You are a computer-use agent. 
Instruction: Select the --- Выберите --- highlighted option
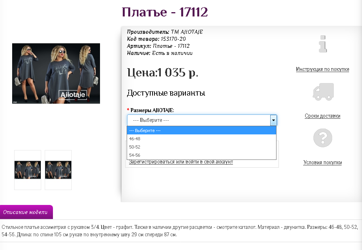[202, 130]
